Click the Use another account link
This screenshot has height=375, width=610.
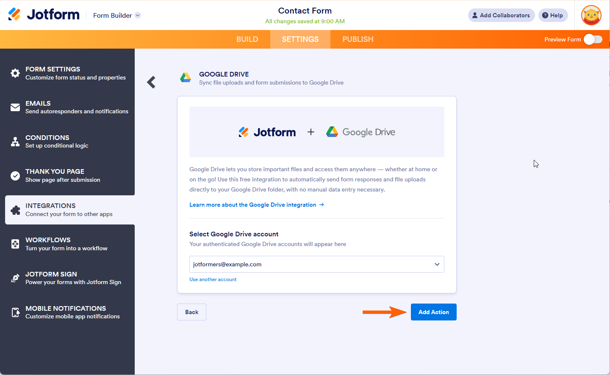pyautogui.click(x=213, y=279)
